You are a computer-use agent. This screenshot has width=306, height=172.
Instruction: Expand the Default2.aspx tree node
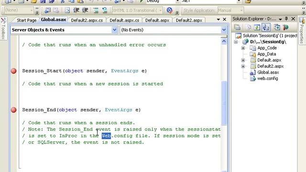click(243, 66)
